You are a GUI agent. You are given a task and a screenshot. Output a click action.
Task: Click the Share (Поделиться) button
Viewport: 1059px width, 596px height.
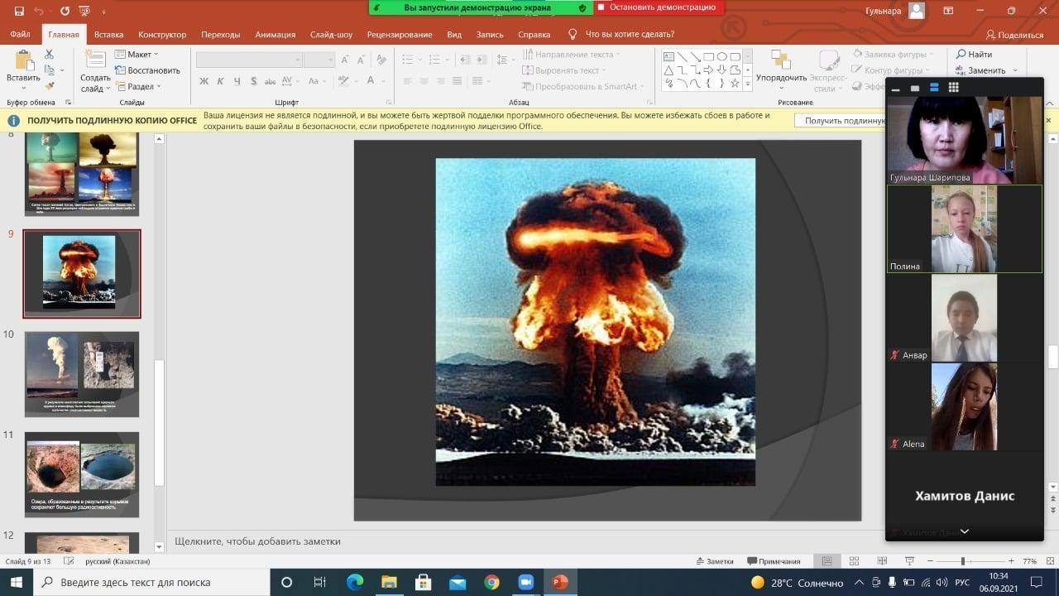point(1014,35)
